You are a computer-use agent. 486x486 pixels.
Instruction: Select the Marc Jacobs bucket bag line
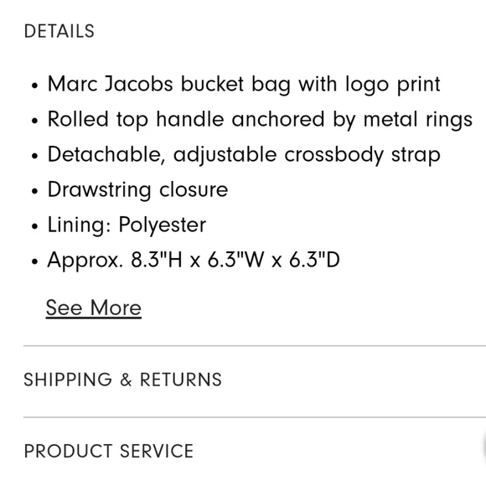point(244,85)
